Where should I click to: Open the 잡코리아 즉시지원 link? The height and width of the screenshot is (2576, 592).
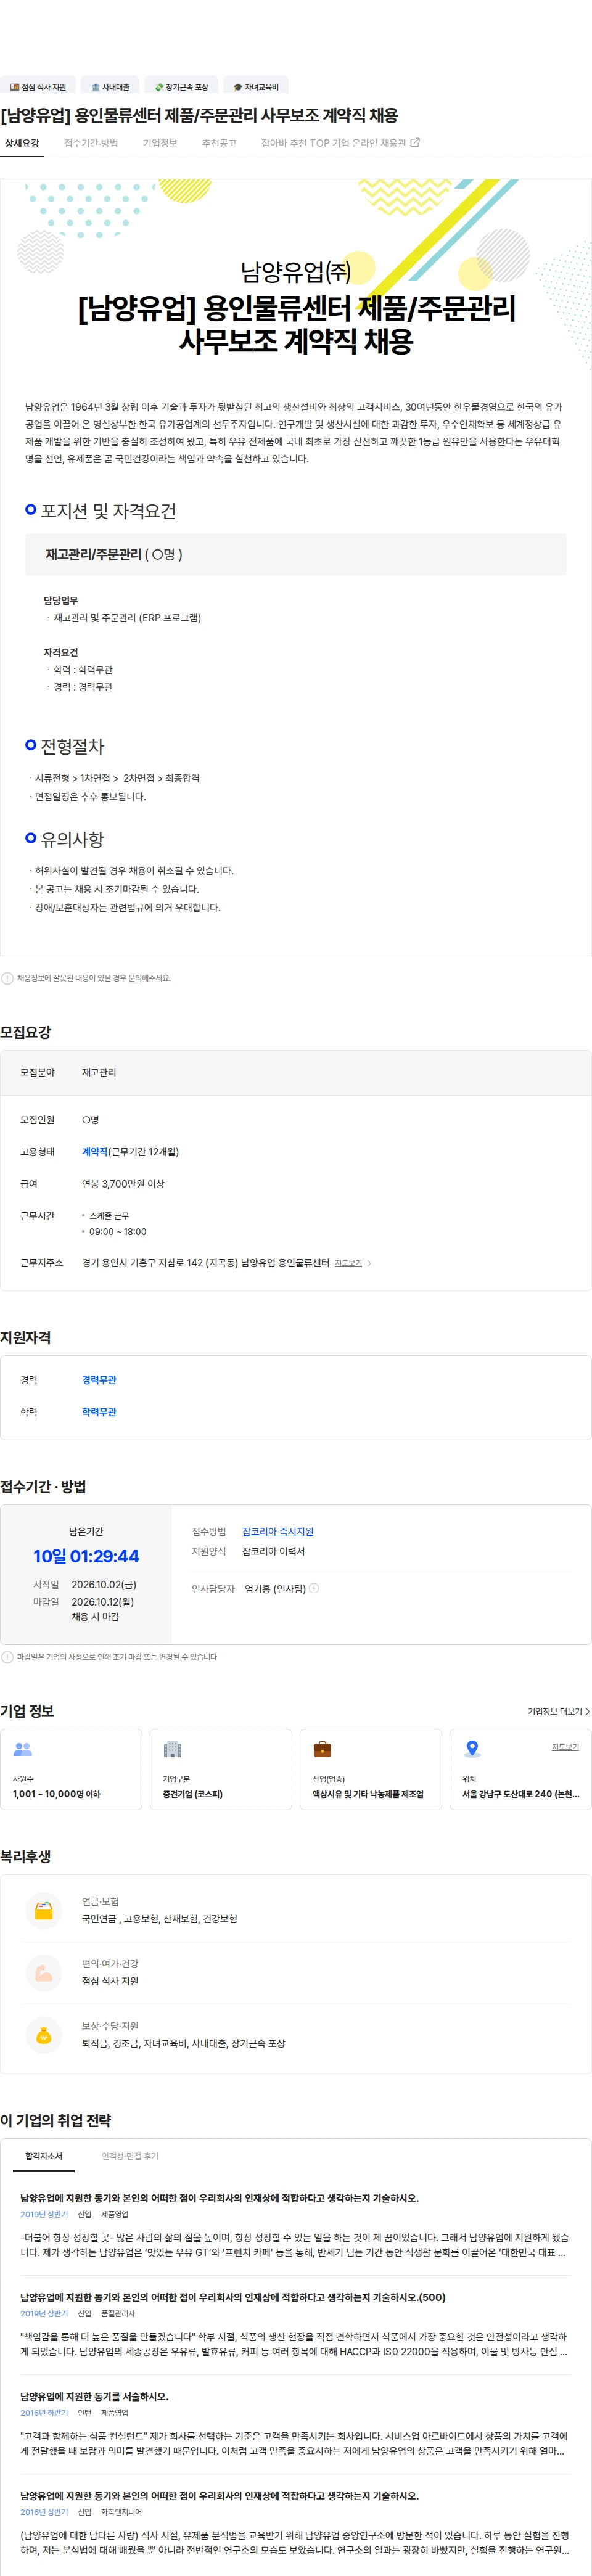pos(278,1531)
